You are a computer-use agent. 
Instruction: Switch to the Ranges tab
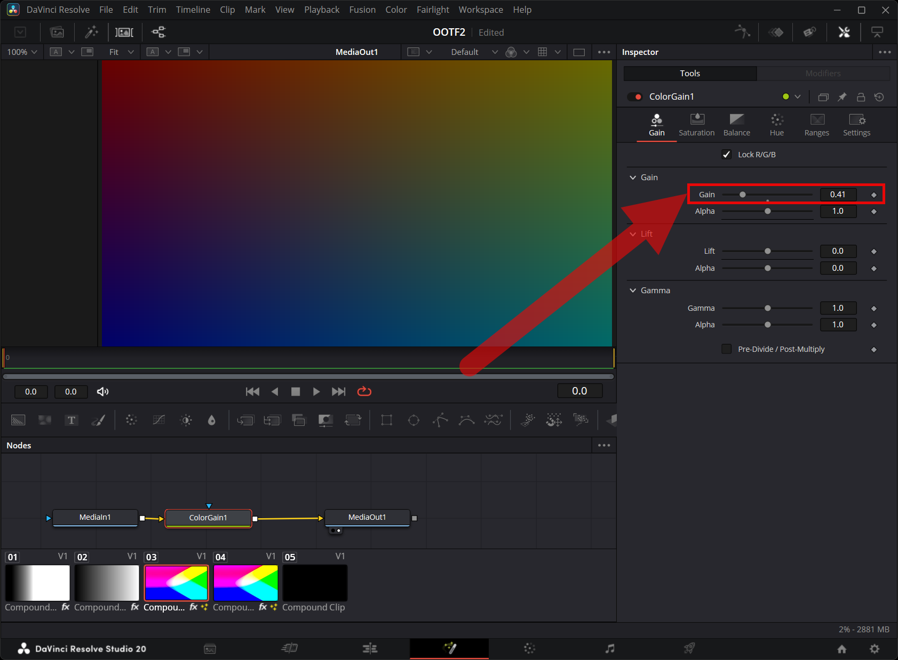817,125
